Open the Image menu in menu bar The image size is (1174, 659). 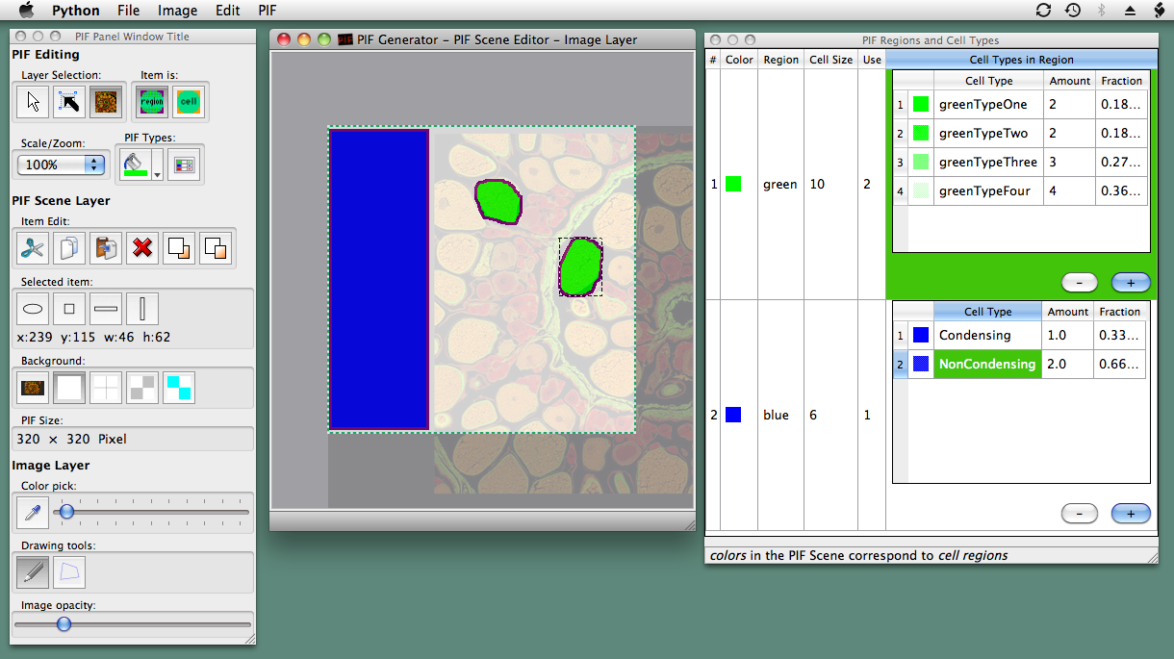177,11
